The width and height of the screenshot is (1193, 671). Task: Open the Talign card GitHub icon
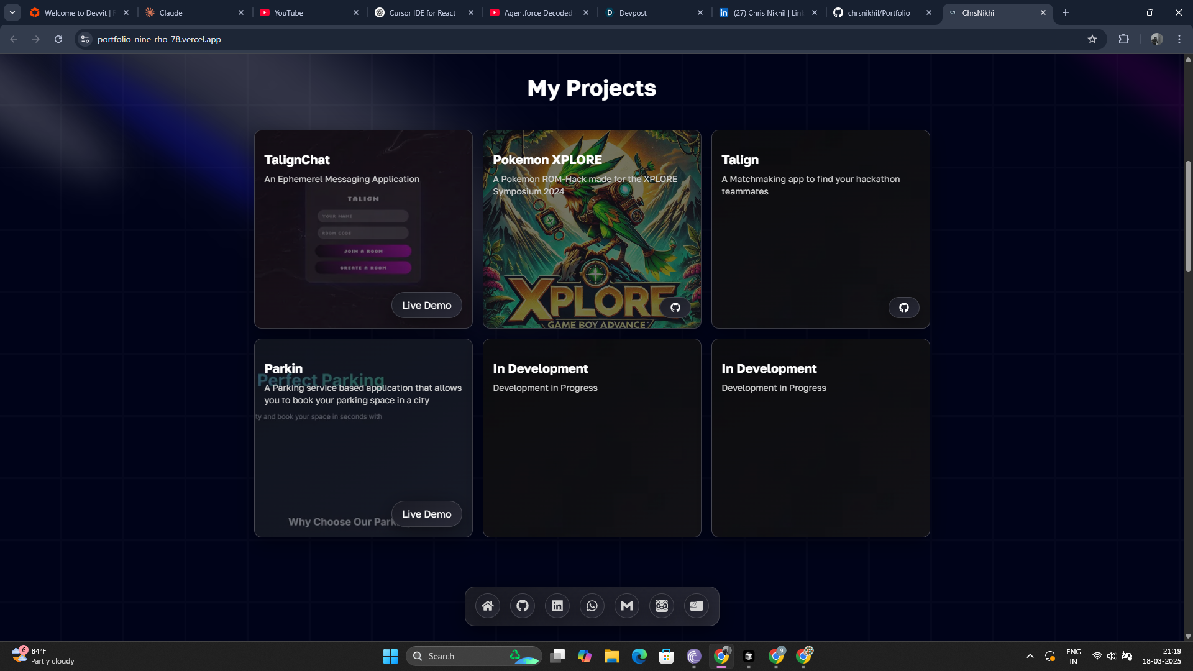click(x=904, y=308)
